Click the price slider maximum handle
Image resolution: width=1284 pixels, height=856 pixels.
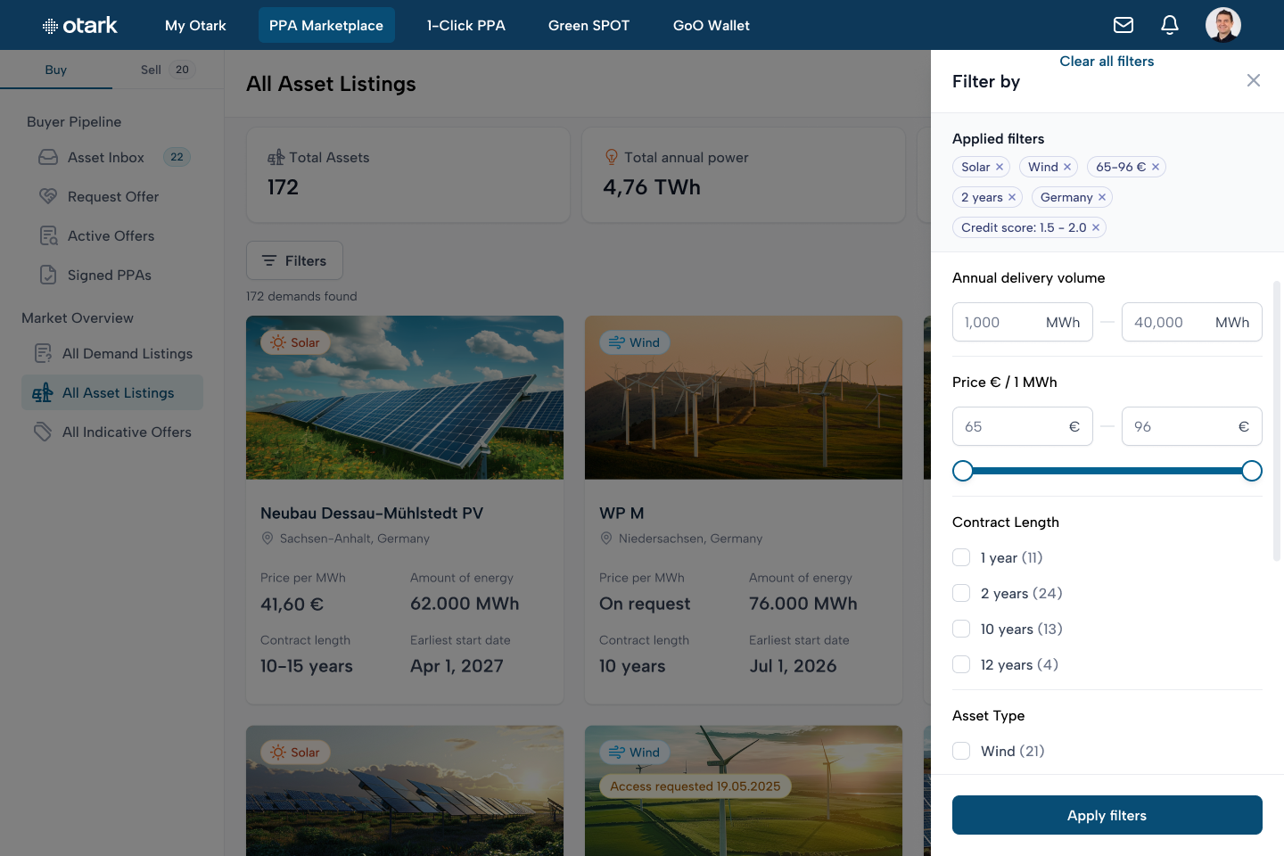[1252, 471]
